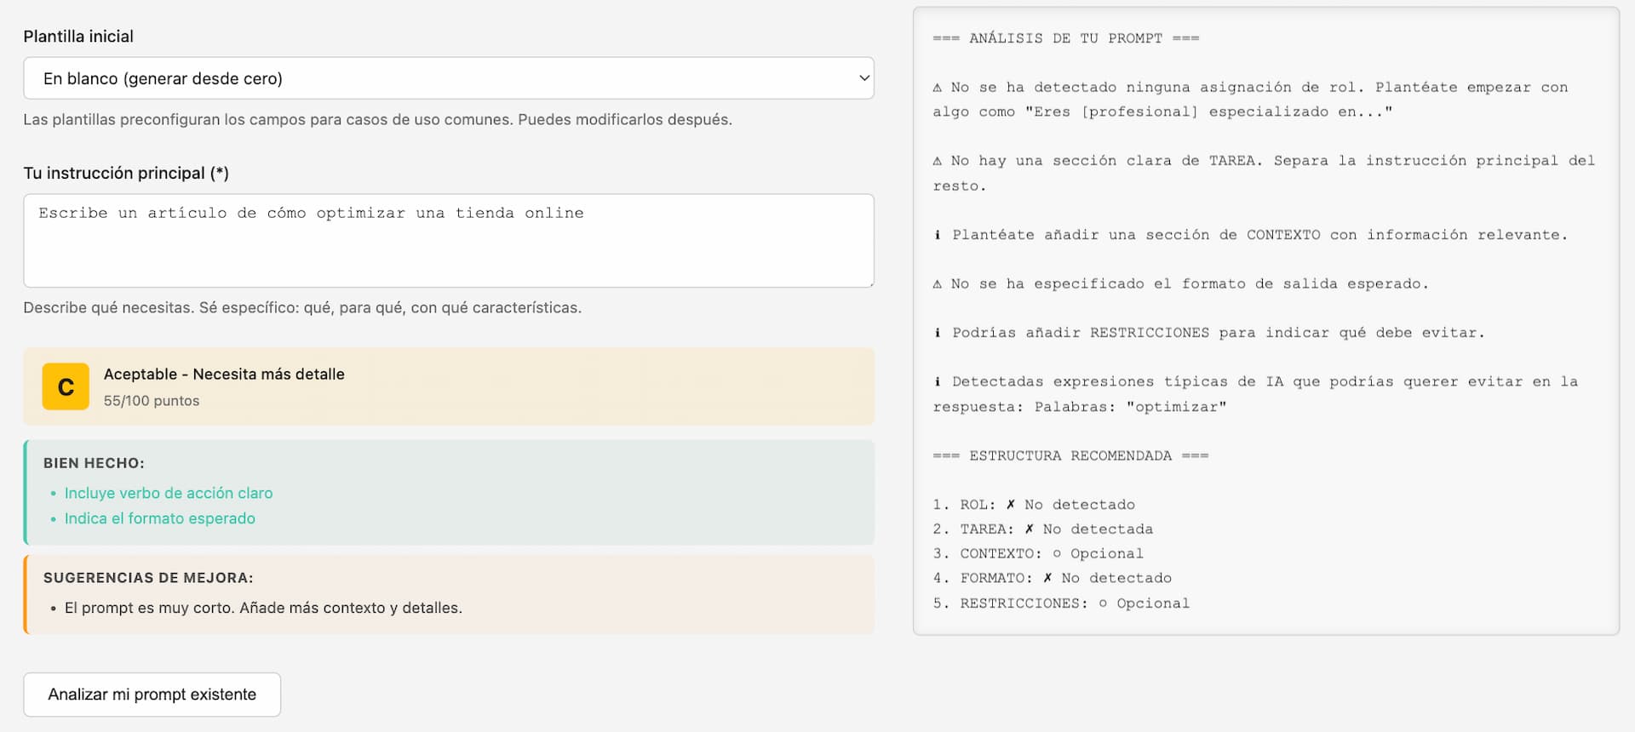
Task: Open the Plantilla inicial dropdown
Action: (x=448, y=78)
